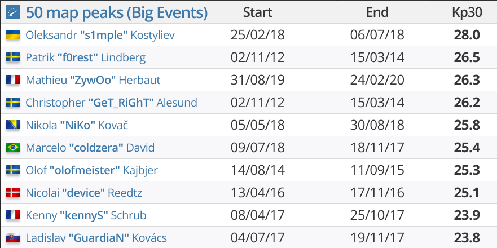Screen dimensions: 497x248
Task: Click the Sweden flag beside f0rest
Action: (x=13, y=57)
